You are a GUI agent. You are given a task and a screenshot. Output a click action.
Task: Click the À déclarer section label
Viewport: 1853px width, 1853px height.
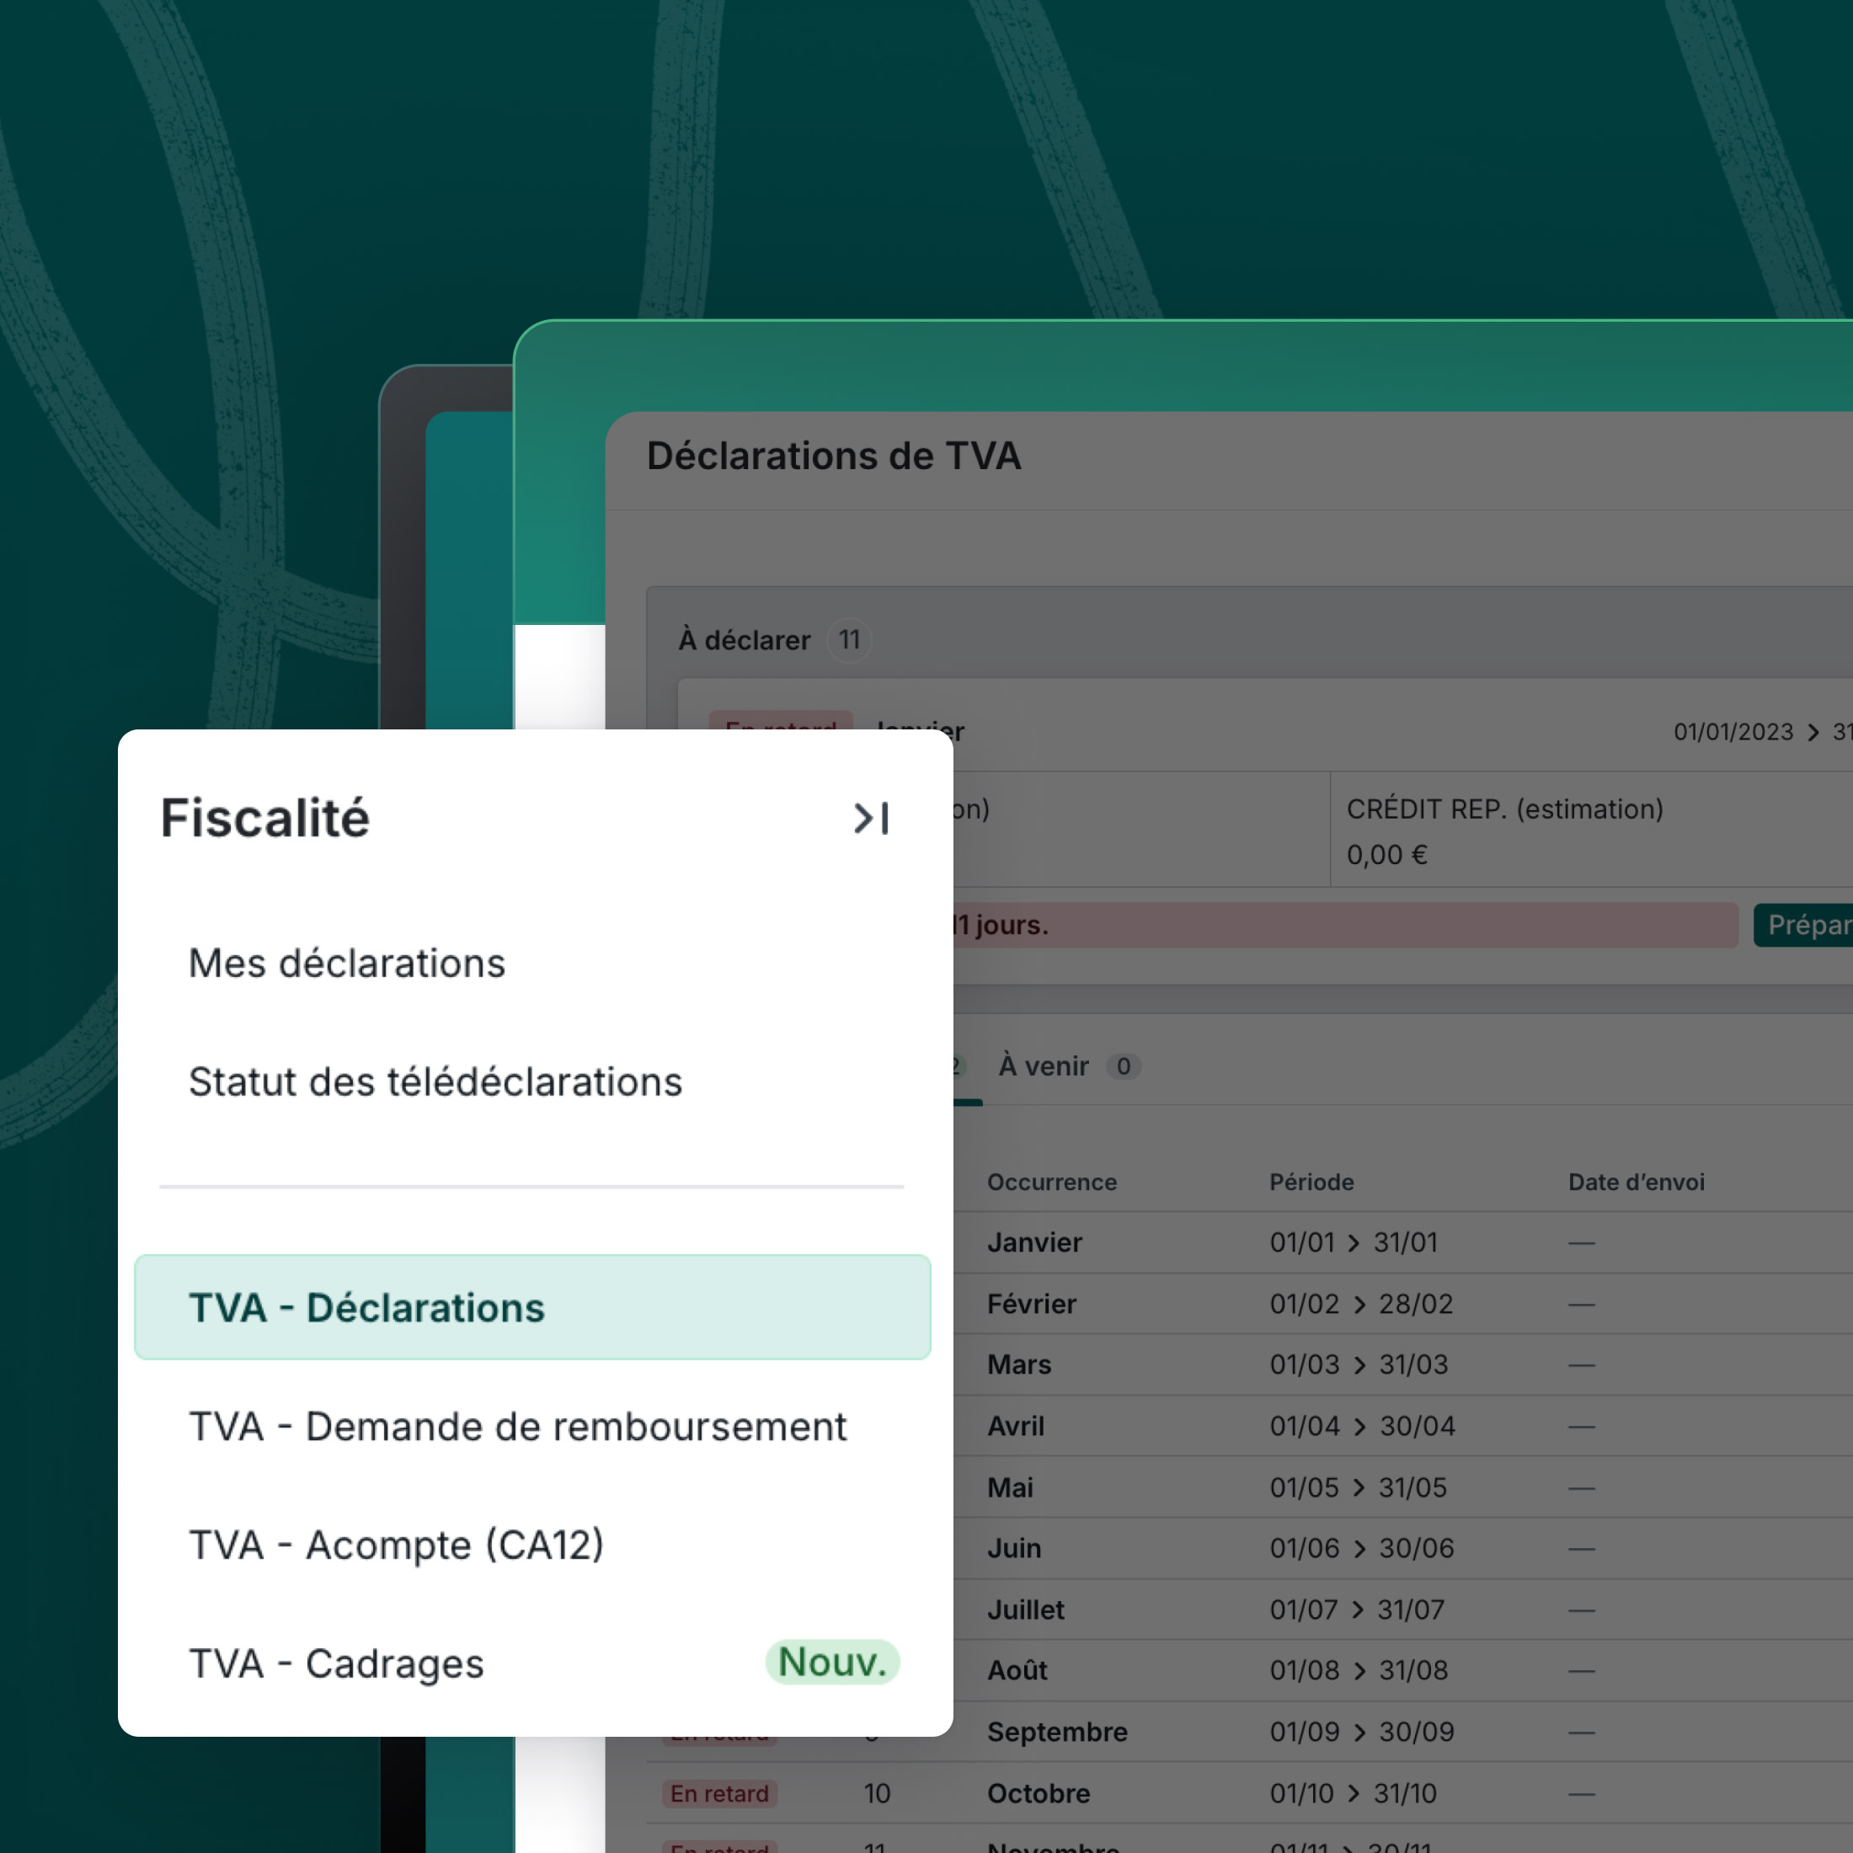(x=745, y=640)
